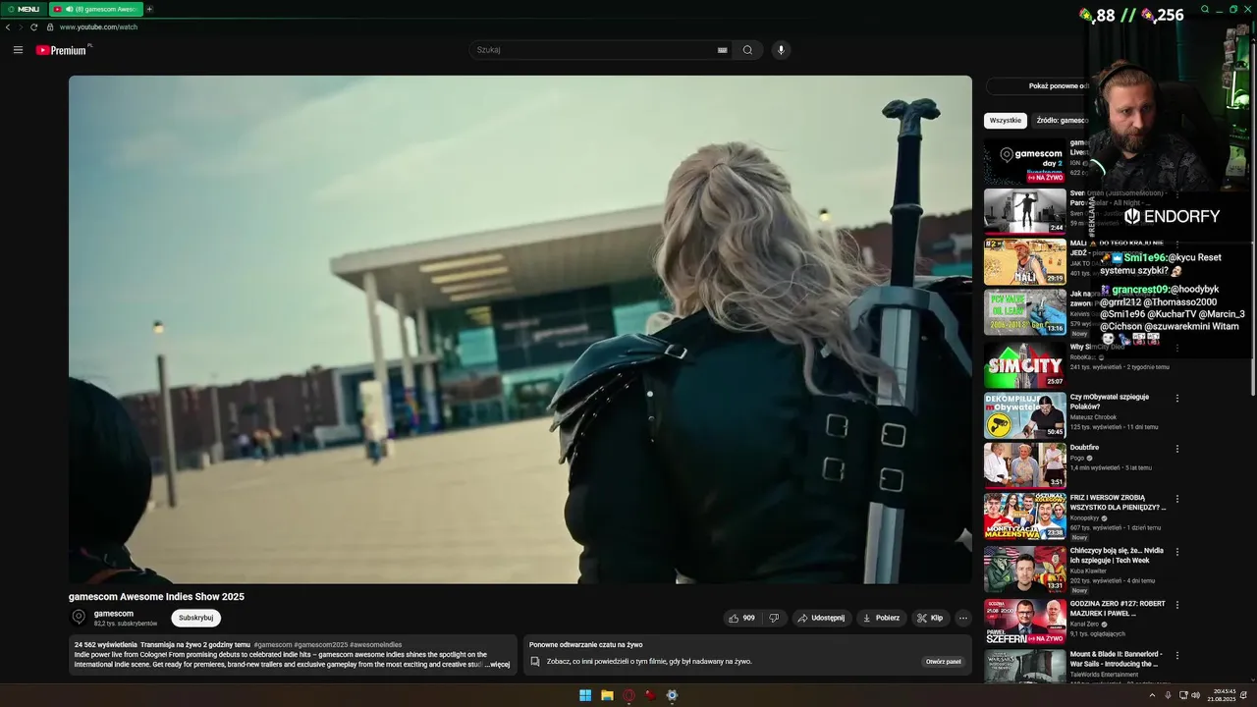
Task: Go forward in the browser
Action: coord(21,27)
